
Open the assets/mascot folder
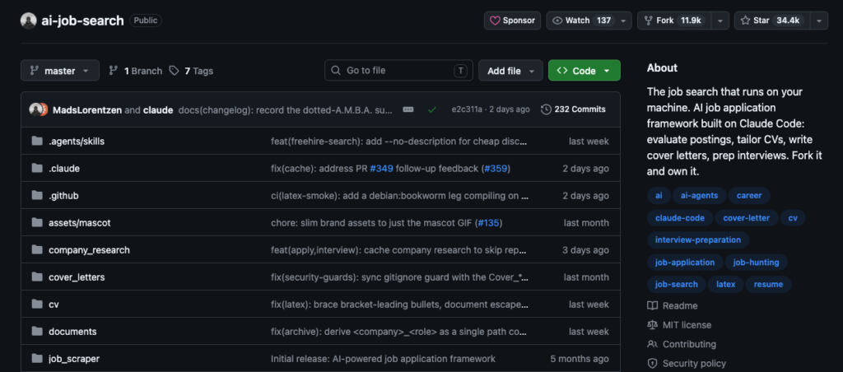(x=80, y=222)
